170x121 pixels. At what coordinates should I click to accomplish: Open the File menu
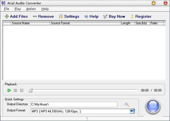pyautogui.click(x=7, y=9)
